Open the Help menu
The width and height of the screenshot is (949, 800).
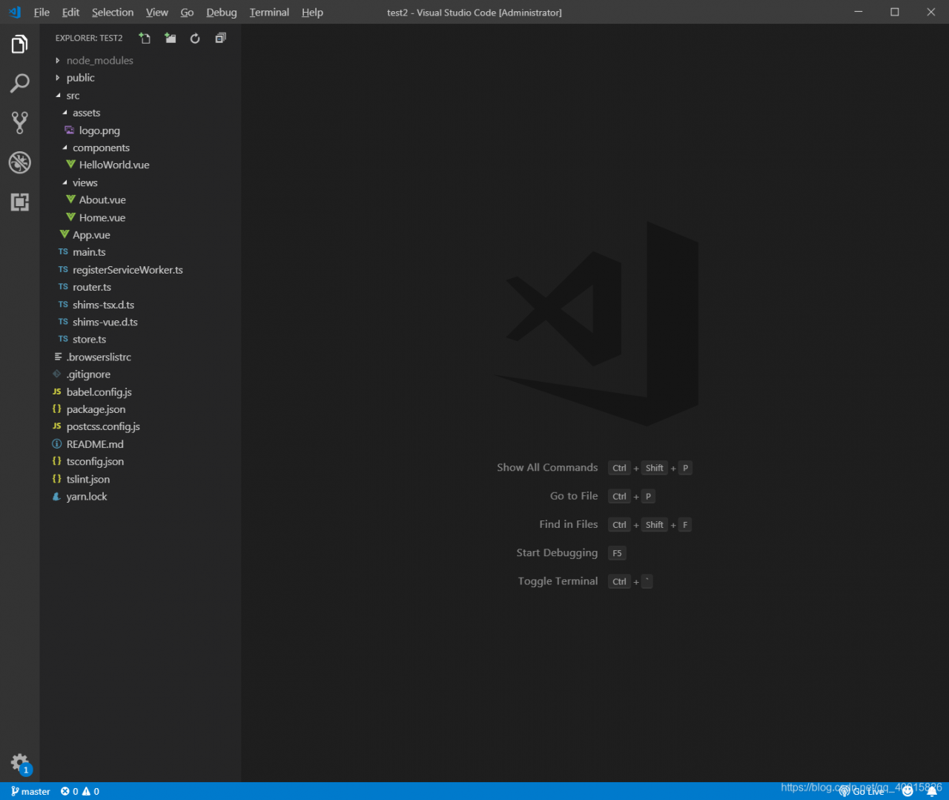pos(312,12)
